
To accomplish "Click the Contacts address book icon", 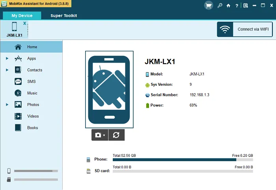I will 18,70.
